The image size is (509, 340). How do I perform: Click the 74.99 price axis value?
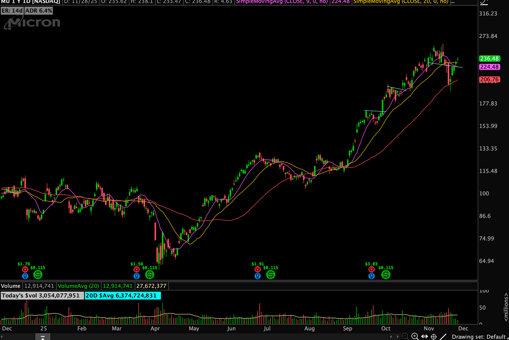[487, 238]
